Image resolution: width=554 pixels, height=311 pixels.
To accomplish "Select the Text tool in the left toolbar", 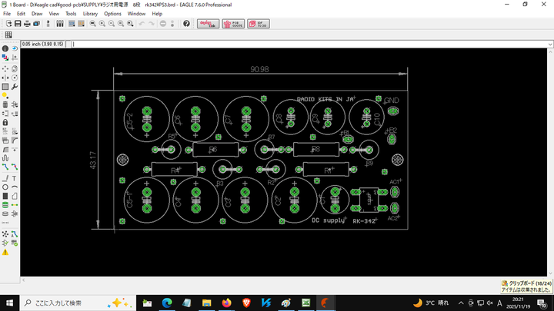I will (x=15, y=177).
